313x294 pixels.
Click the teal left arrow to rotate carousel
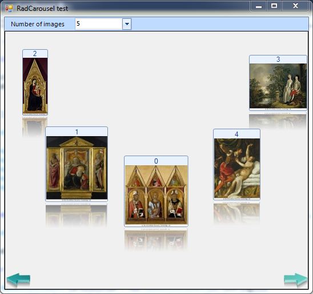click(18, 280)
